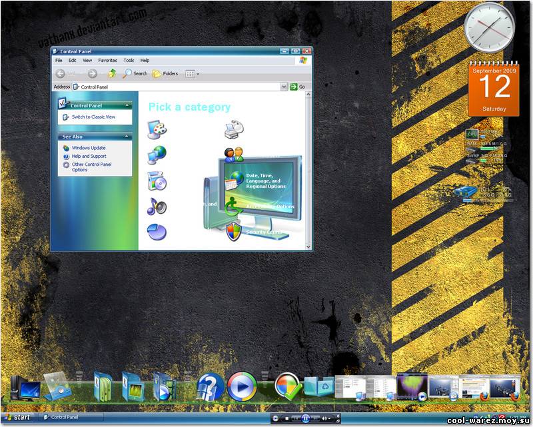Viewport: 533px width, 427px height.
Task: Open the Favorites menu
Action: (107, 60)
